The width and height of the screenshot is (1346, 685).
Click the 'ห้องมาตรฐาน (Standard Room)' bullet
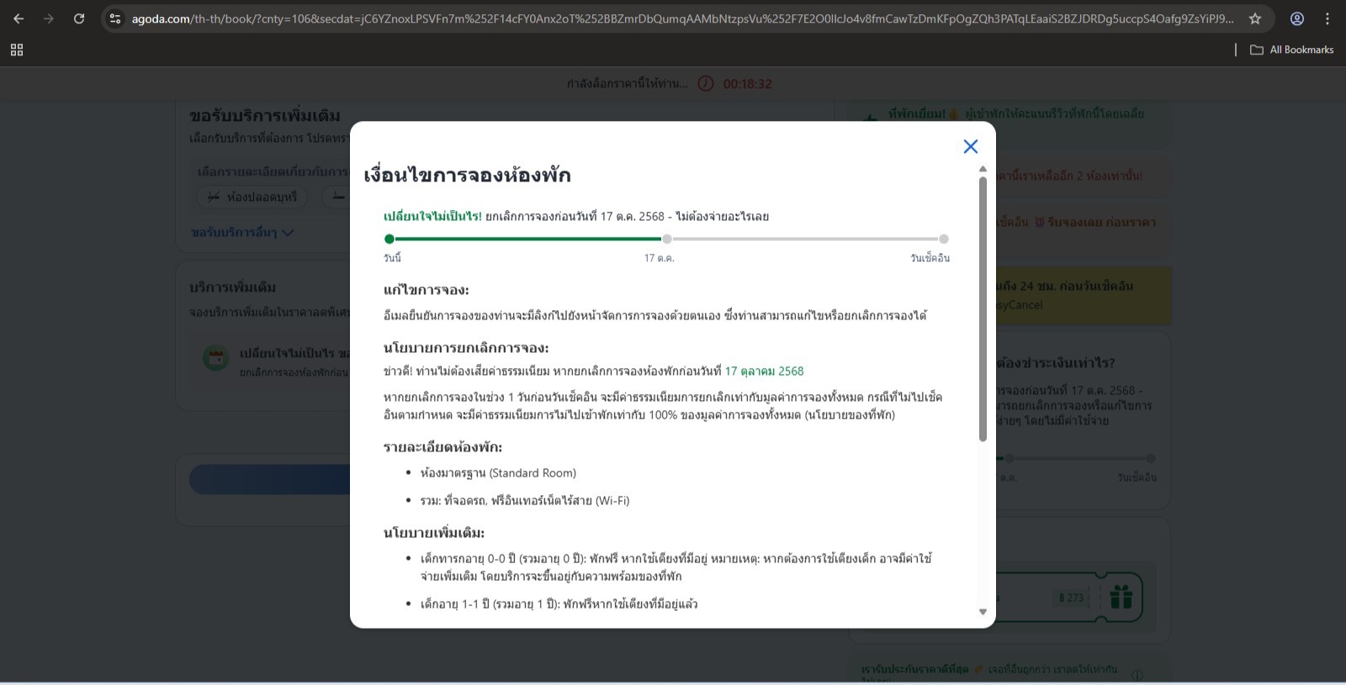498,473
